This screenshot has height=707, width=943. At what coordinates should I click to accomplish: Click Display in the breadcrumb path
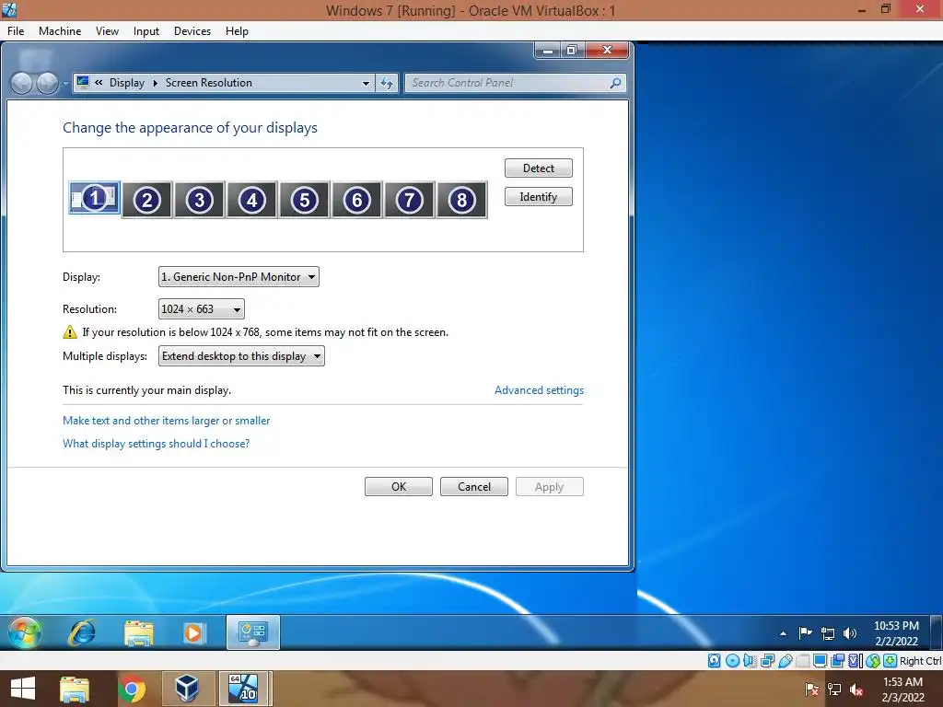click(x=127, y=83)
